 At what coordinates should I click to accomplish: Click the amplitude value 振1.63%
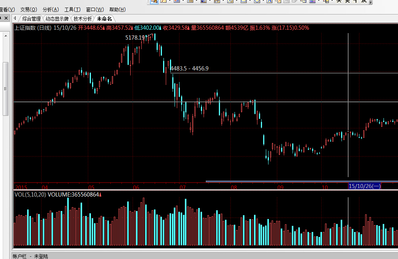tap(260, 28)
